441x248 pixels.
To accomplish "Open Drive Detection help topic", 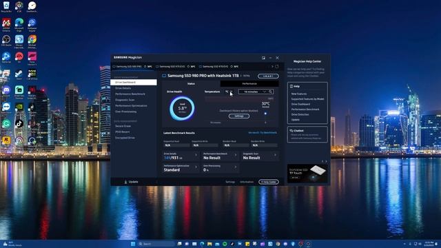I will tap(300, 114).
